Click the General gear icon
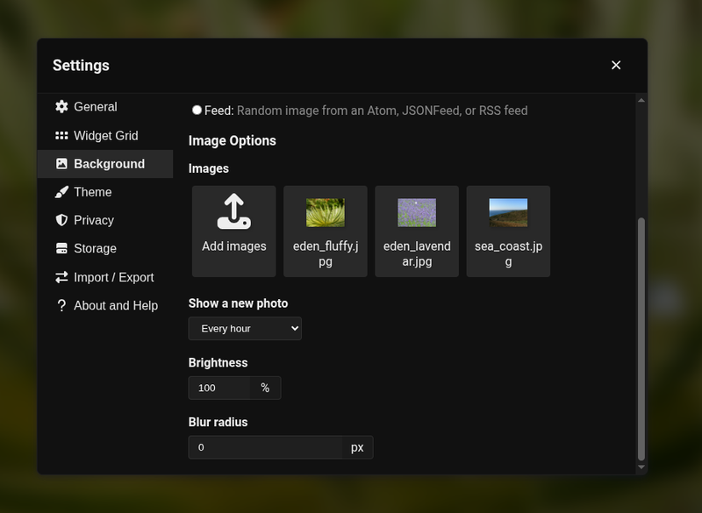 click(x=61, y=106)
